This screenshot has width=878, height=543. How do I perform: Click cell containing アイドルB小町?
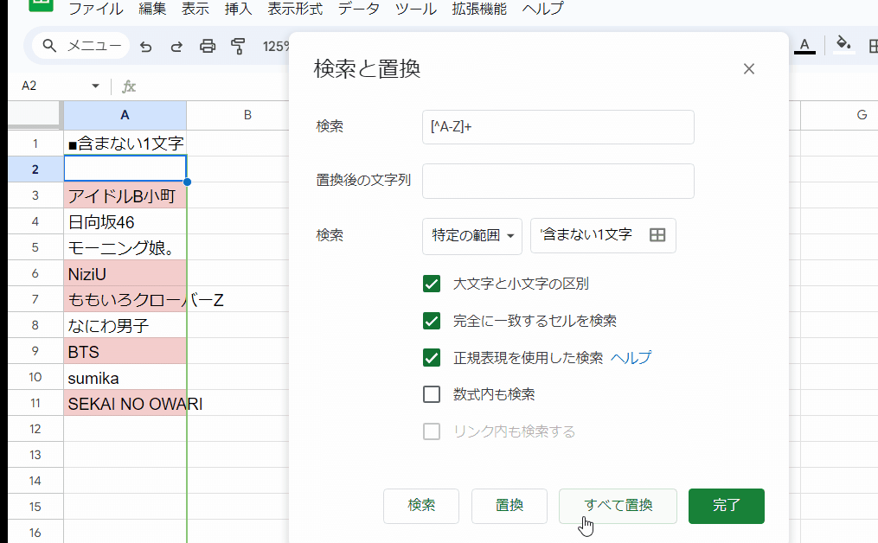[125, 195]
